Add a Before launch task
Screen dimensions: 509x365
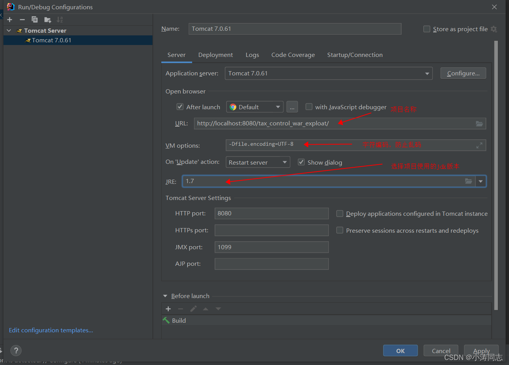pyautogui.click(x=168, y=309)
